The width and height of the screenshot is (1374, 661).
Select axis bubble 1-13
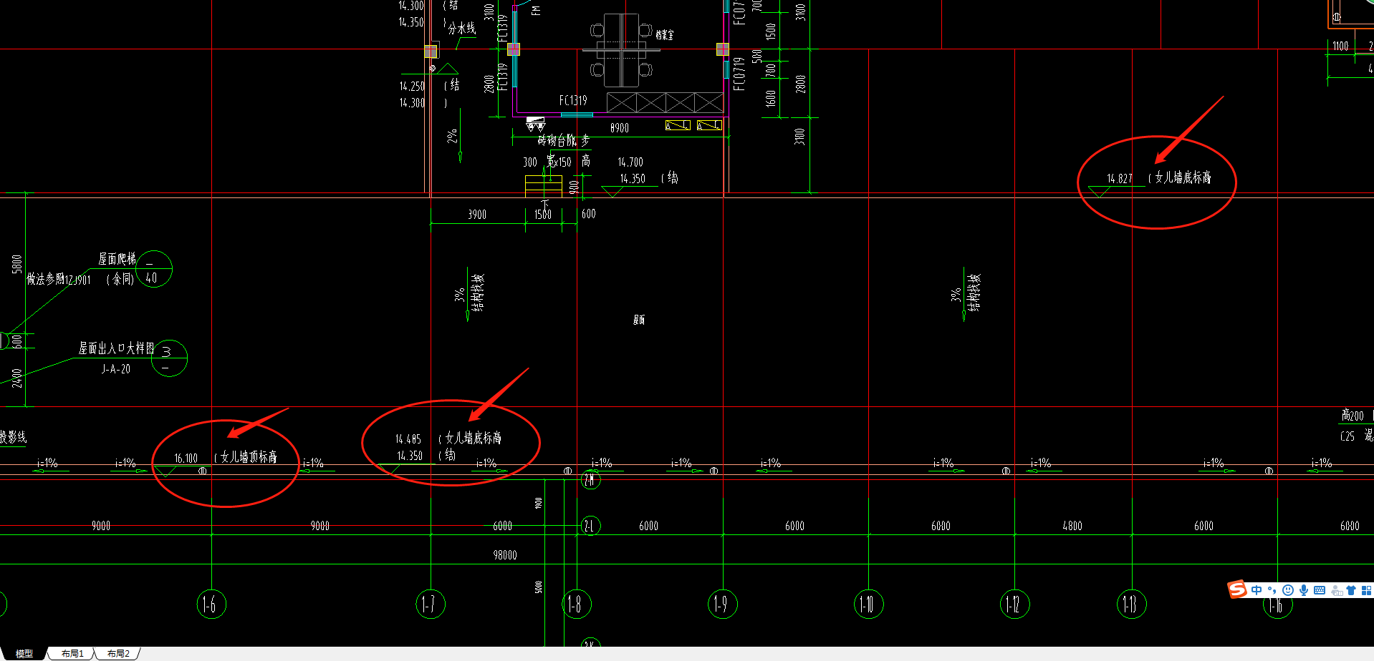(1132, 604)
